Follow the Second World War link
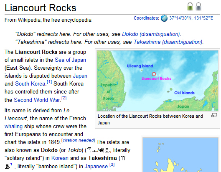 (37, 100)
